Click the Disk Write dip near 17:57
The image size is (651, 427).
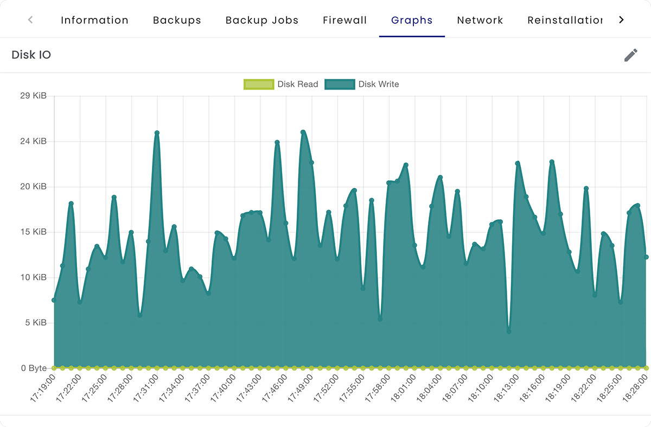click(x=380, y=319)
